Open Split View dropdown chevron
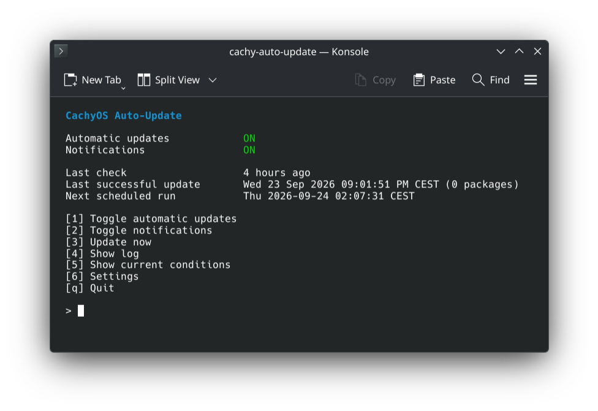This screenshot has width=598, height=411. tap(213, 80)
